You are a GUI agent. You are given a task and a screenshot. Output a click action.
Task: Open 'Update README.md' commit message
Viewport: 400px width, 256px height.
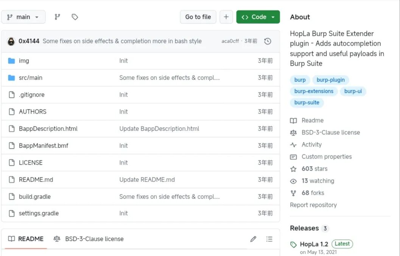click(x=147, y=180)
